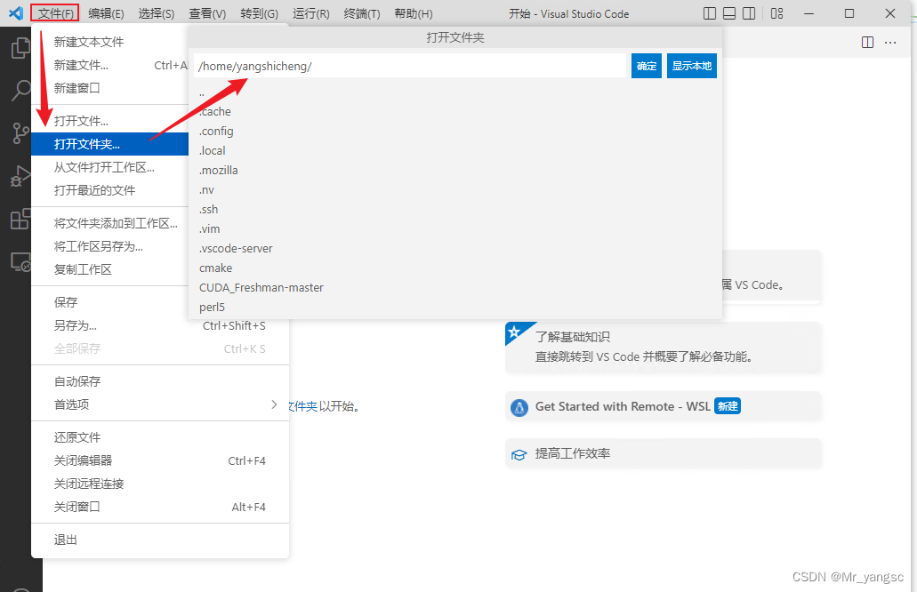The height and width of the screenshot is (592, 917).
Task: Choose 还原文件 menu entry
Action: (x=160, y=437)
